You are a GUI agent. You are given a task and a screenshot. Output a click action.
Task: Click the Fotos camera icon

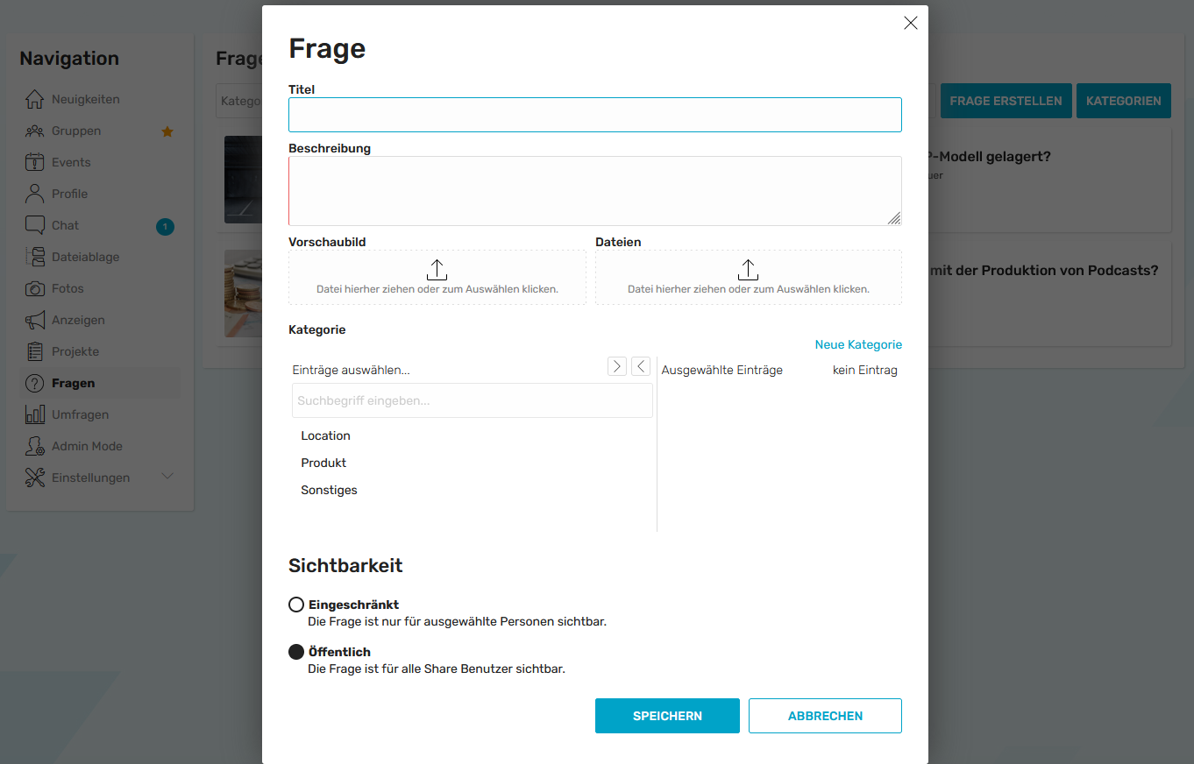click(34, 288)
